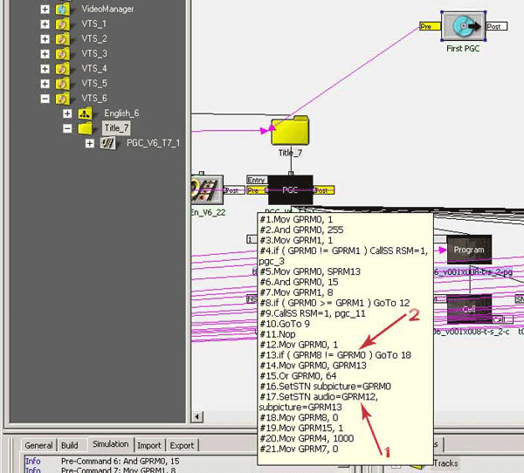Click the En_V6_22 label
The image size is (524, 473).
coord(208,212)
